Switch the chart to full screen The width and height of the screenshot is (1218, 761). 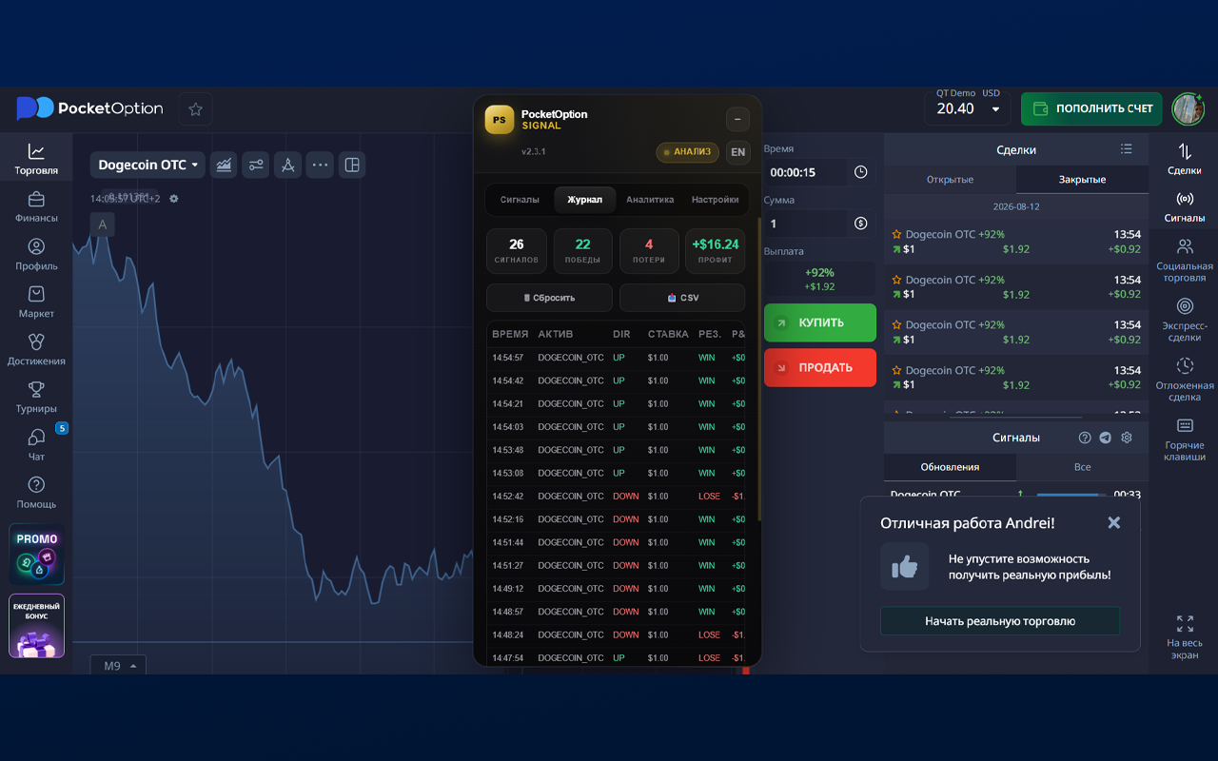[x=1185, y=636]
